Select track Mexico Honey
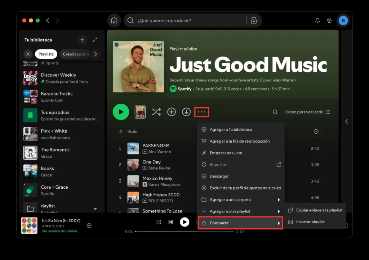The image size is (369, 260). click(157, 178)
